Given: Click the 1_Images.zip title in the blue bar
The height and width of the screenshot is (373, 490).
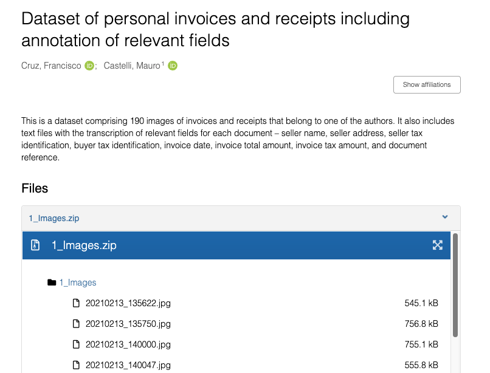Looking at the screenshot, I should (x=84, y=245).
